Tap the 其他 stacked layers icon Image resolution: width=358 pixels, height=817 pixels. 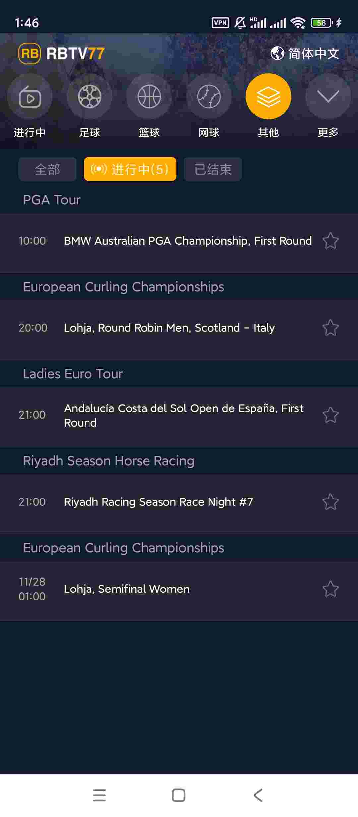pos(268,97)
